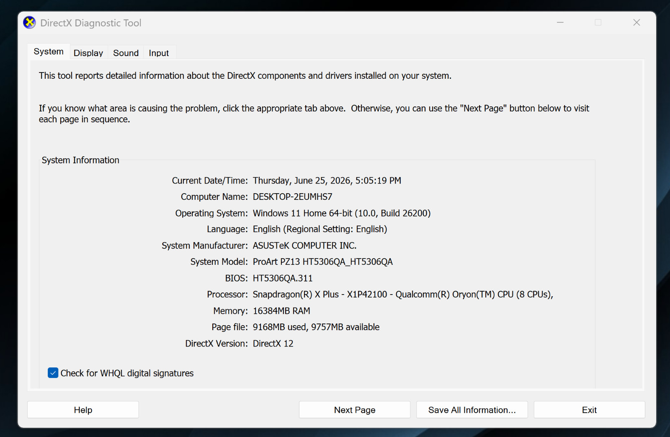Click the page file 9168MB used value
Screen dimensions: 670x437
tap(316, 327)
